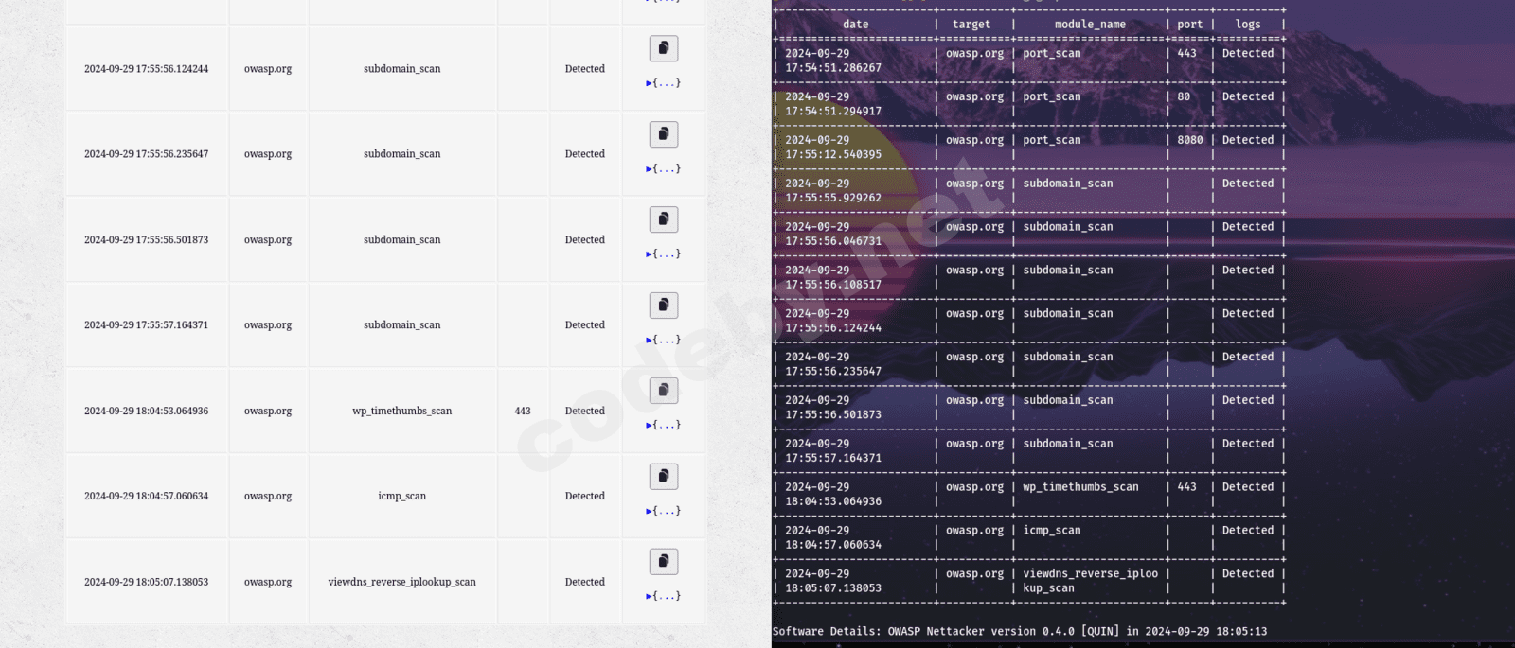Copy the 17:55:57.164371 subdomain_scan event
The image size is (1515, 648).
(x=663, y=306)
